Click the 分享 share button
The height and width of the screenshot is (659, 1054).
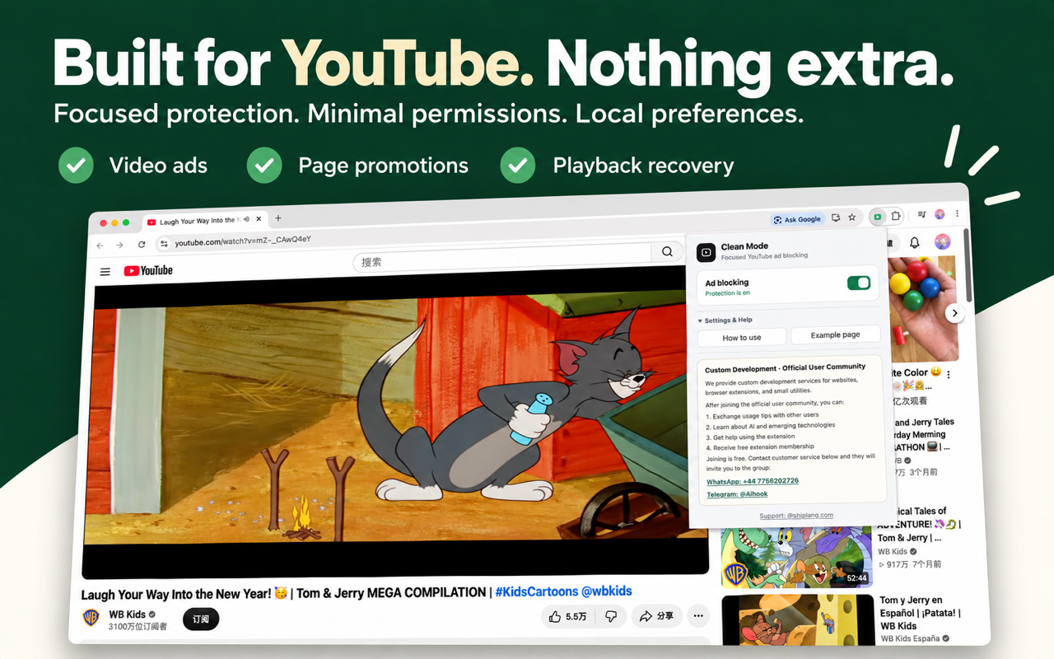click(656, 616)
